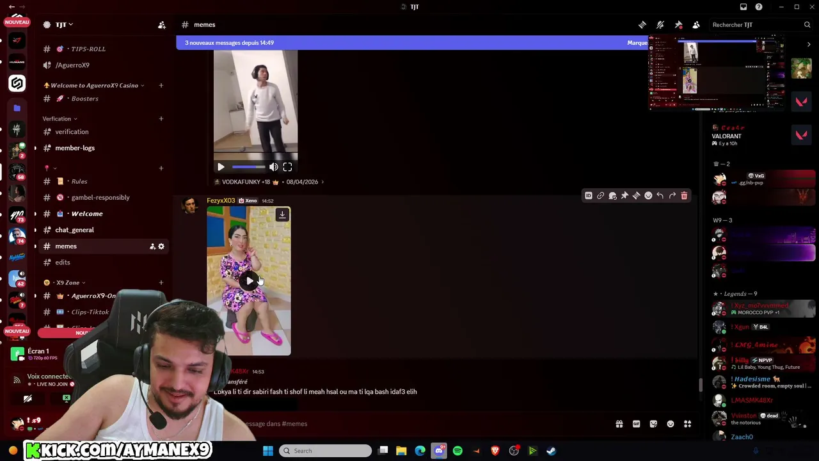This screenshot has width=819, height=461.
Task: Add reaction with toolbar smiley icon
Action: [648, 196]
